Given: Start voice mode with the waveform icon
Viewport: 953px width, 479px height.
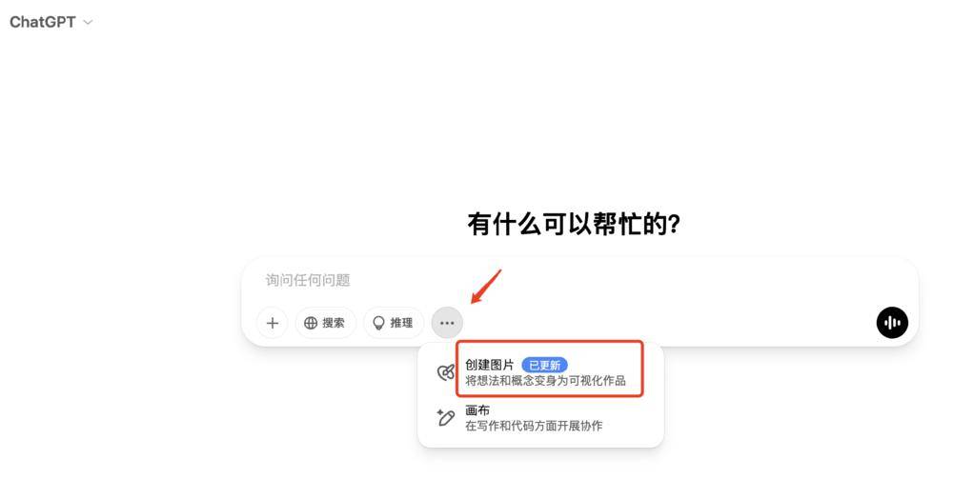Looking at the screenshot, I should [892, 323].
